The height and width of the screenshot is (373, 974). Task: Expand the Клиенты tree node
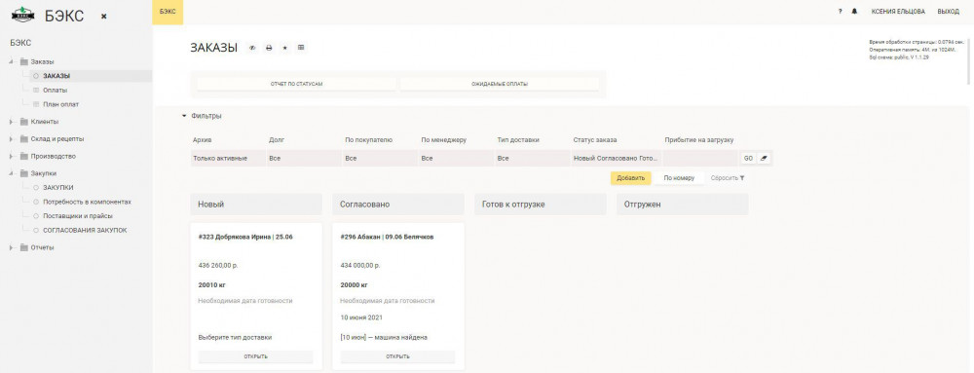12,122
